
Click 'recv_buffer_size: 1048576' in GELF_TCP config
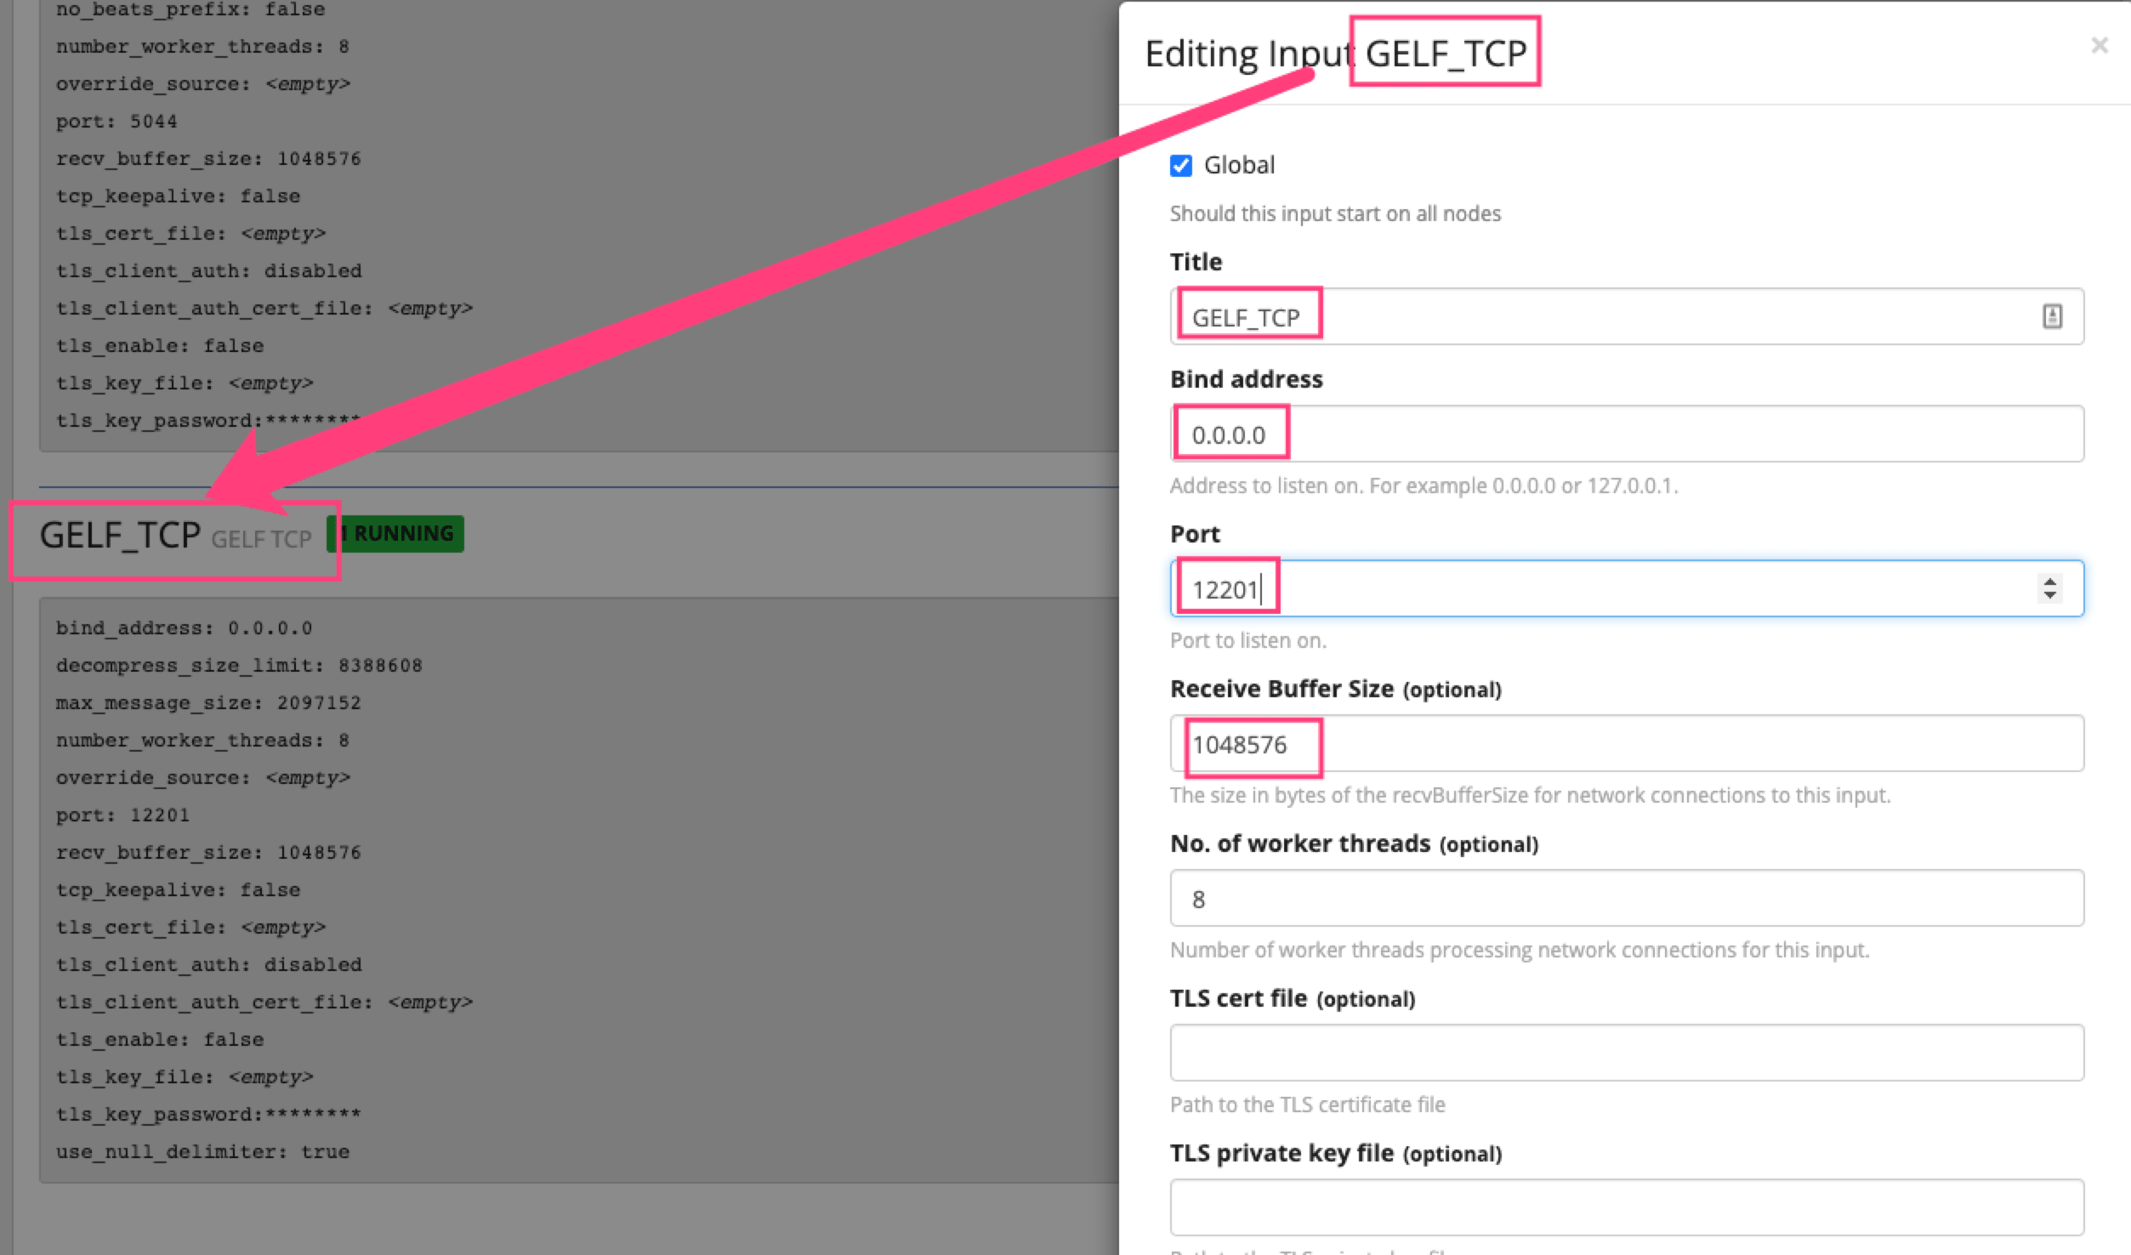(208, 852)
